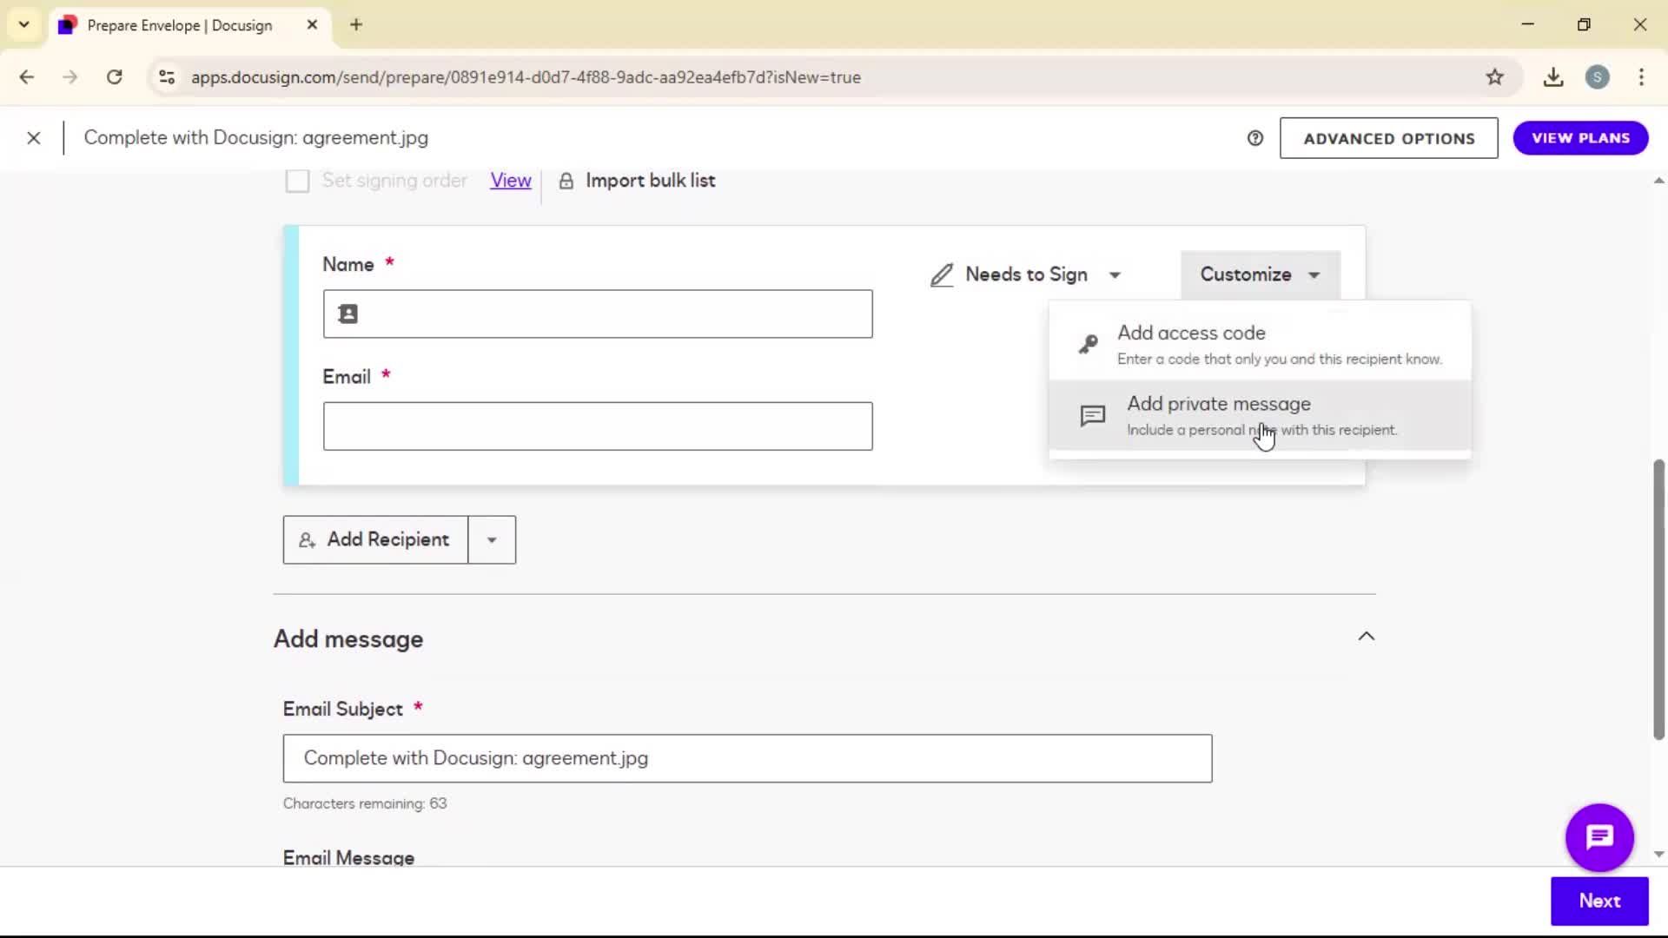Click into the Email input field
The width and height of the screenshot is (1668, 938).
pos(598,426)
